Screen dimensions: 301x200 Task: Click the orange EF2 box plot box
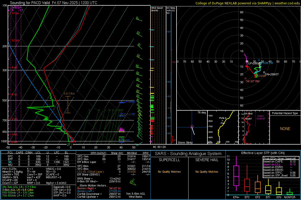(x=258, y=187)
